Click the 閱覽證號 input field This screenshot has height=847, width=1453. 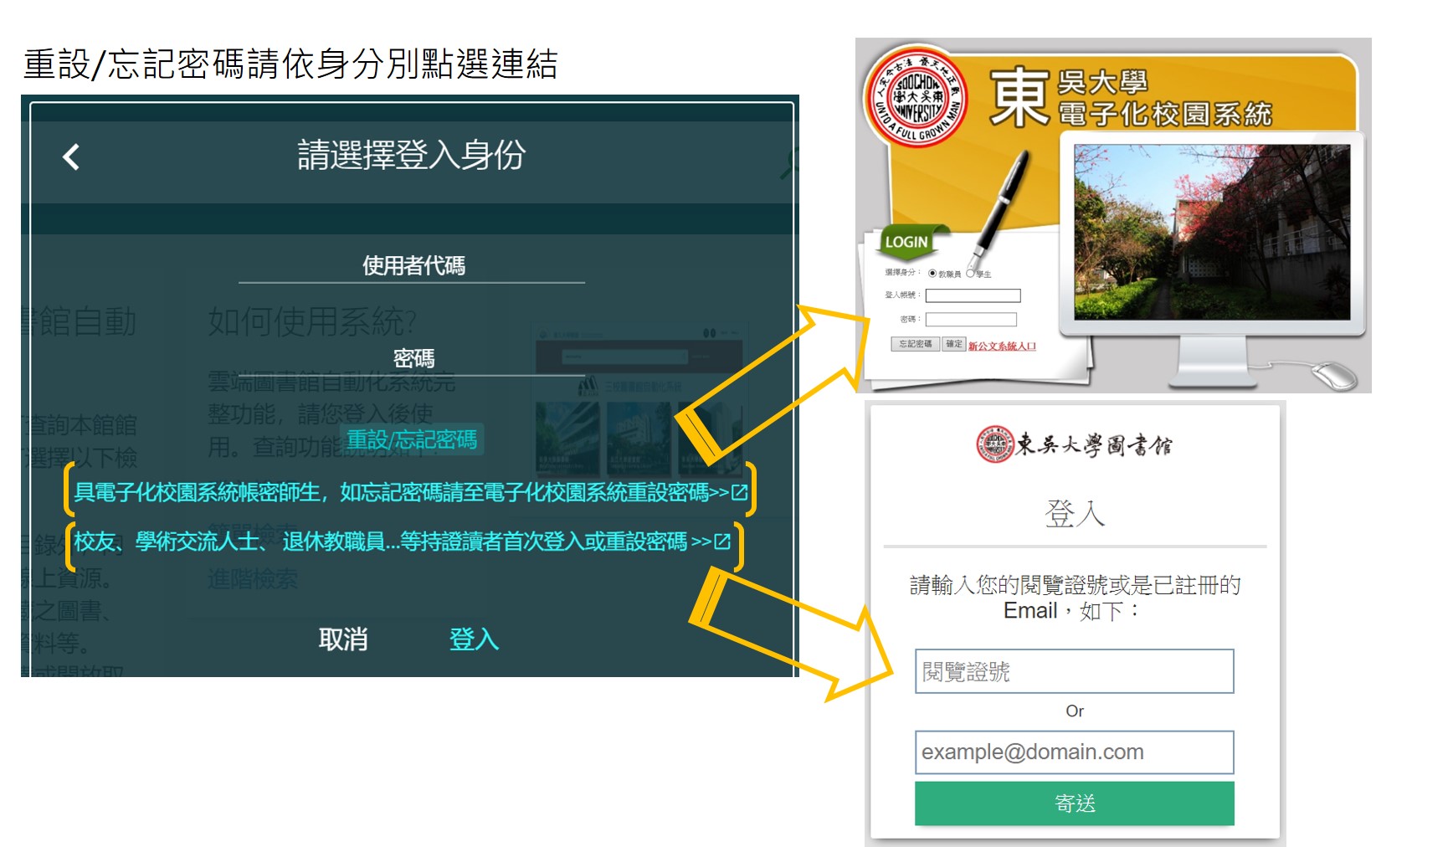pyautogui.click(x=1075, y=670)
